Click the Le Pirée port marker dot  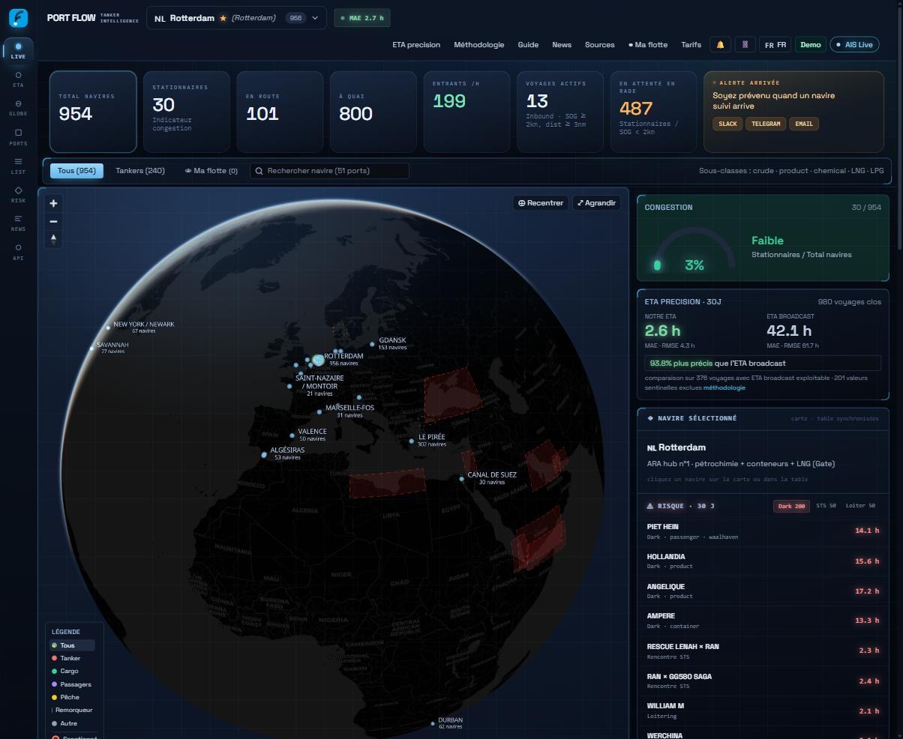click(x=412, y=441)
